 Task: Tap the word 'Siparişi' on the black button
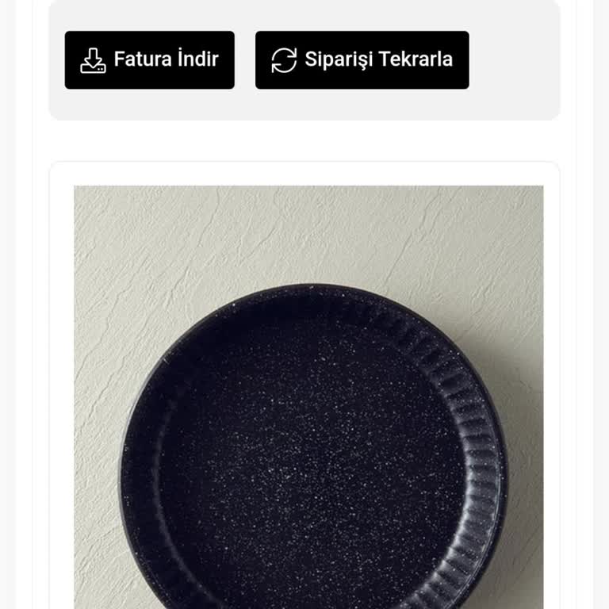point(338,60)
